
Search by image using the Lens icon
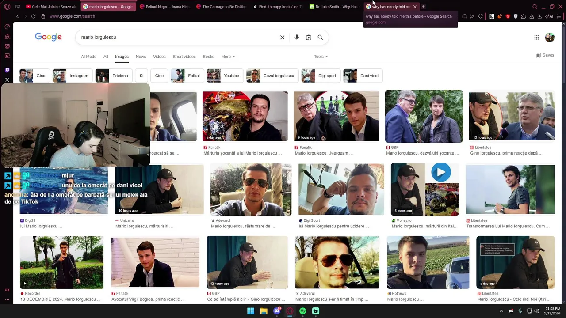point(309,38)
